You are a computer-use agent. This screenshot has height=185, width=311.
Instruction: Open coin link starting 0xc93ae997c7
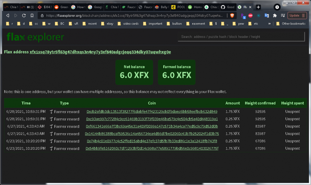152,119
